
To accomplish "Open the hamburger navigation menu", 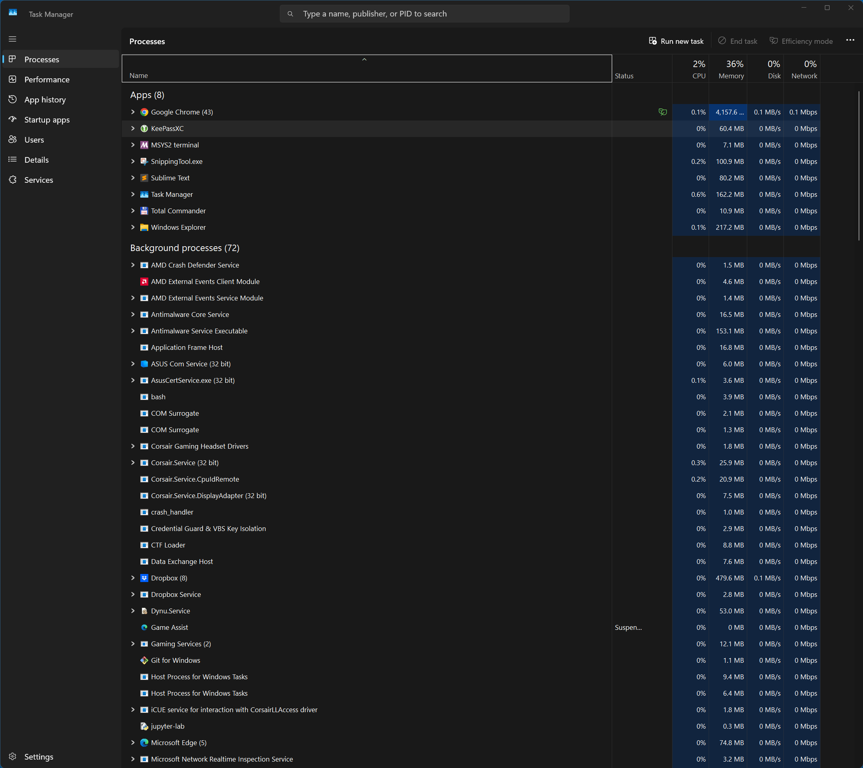I will pyautogui.click(x=13, y=39).
